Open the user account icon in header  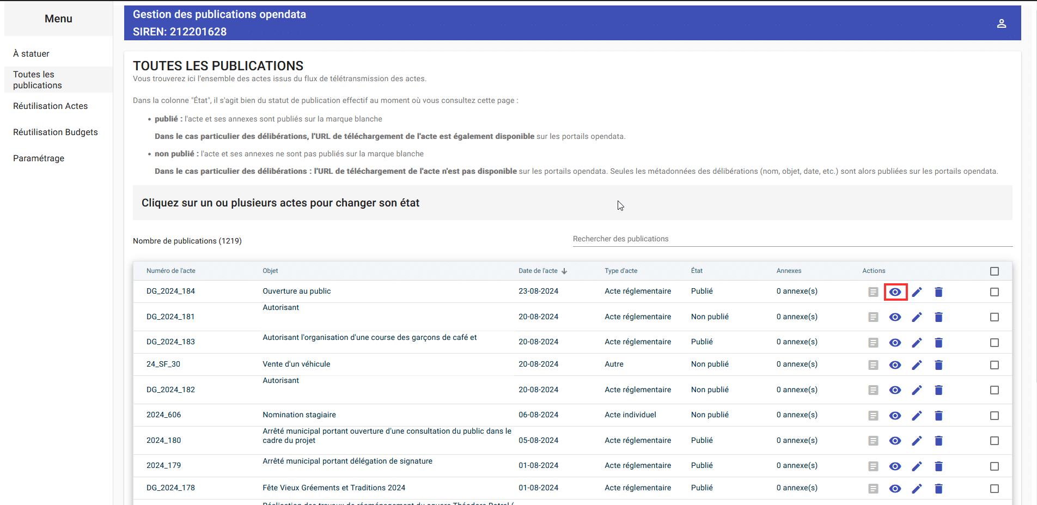1001,23
